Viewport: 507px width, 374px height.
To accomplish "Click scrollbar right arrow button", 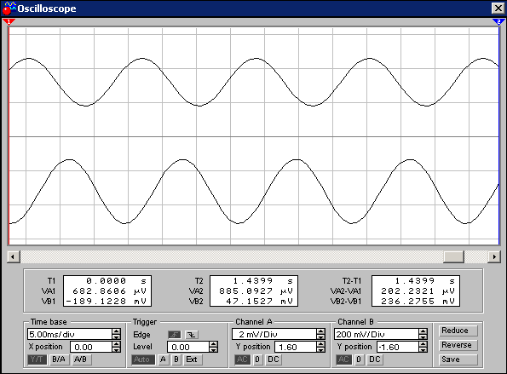I will coord(494,257).
